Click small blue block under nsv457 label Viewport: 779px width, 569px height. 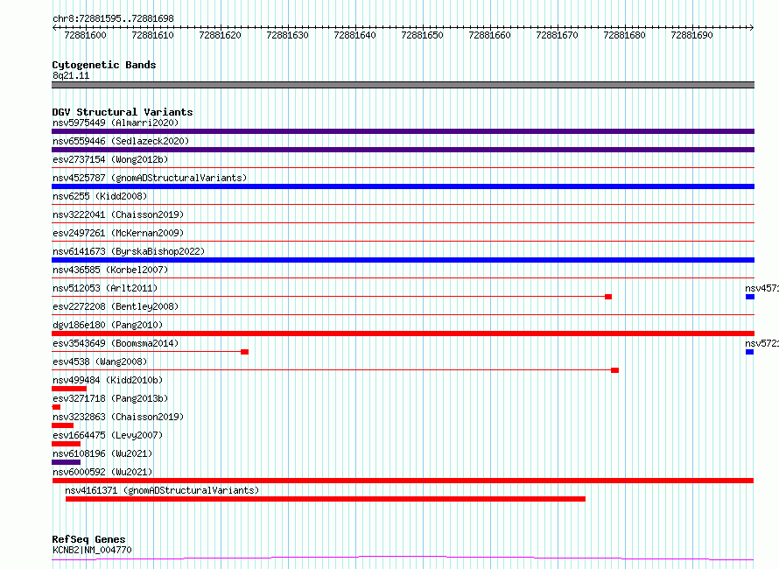(750, 297)
